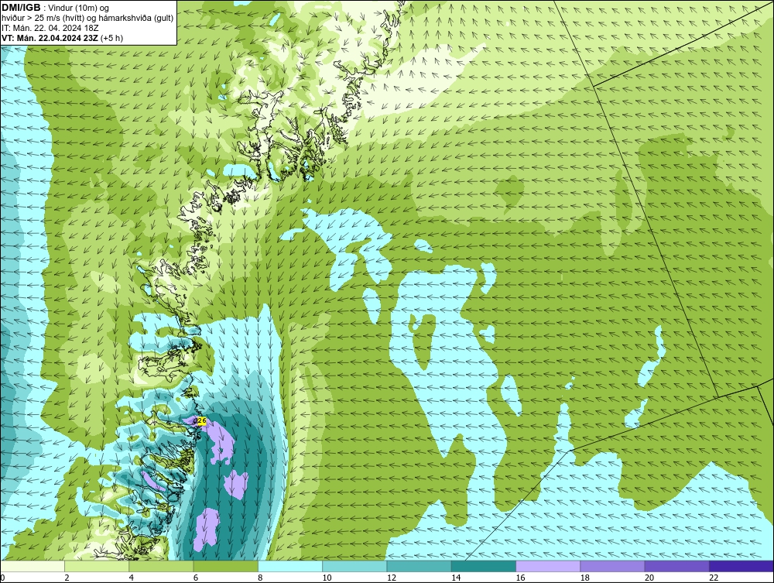Click the legend label 22
Screen dimensions: 774x583
pyautogui.click(x=714, y=578)
